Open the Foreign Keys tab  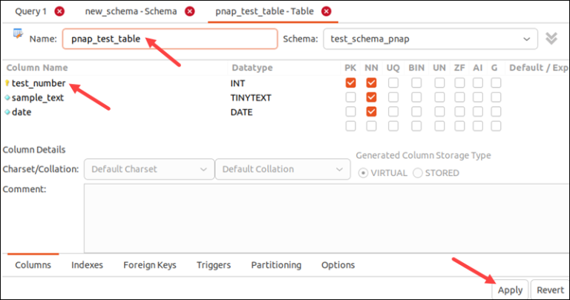click(149, 265)
